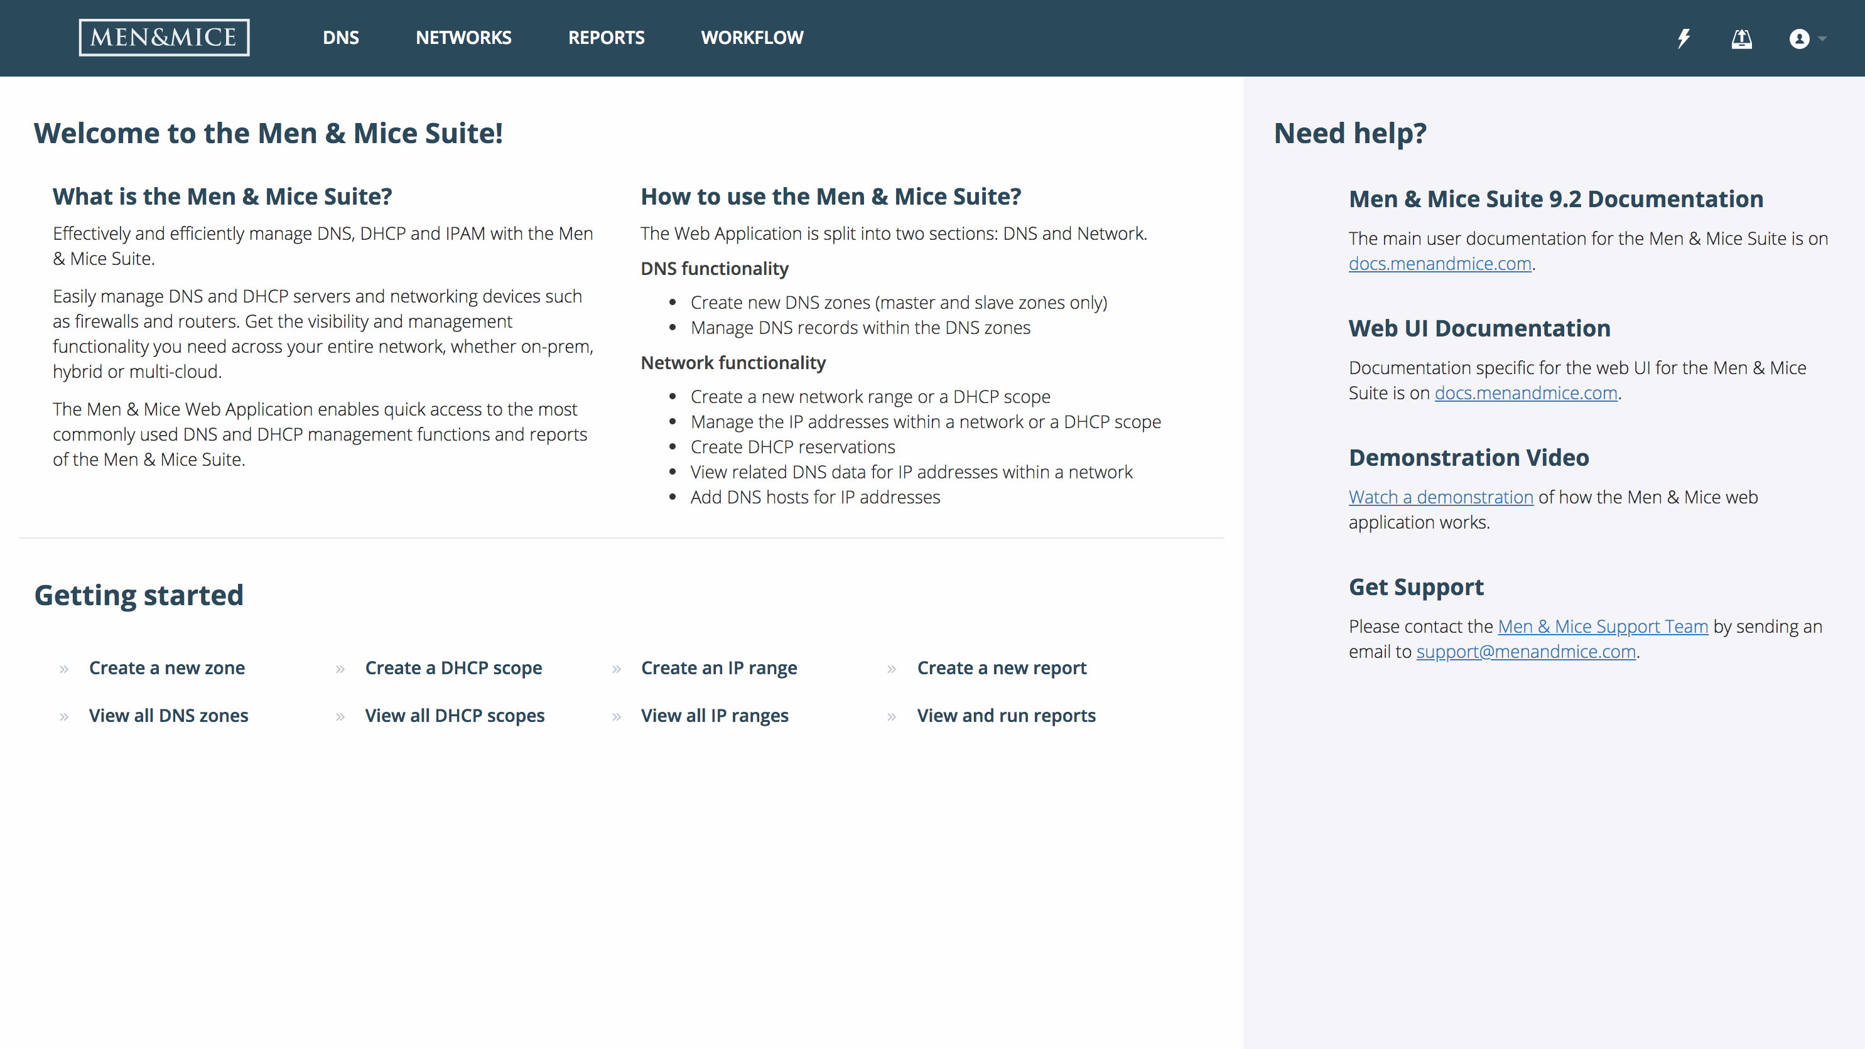
Task: Open the WORKFLOW menu
Action: [x=752, y=38]
